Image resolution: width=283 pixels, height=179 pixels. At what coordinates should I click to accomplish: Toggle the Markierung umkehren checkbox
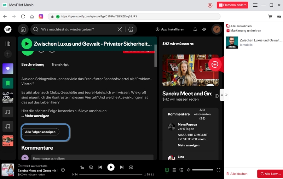click(228, 30)
